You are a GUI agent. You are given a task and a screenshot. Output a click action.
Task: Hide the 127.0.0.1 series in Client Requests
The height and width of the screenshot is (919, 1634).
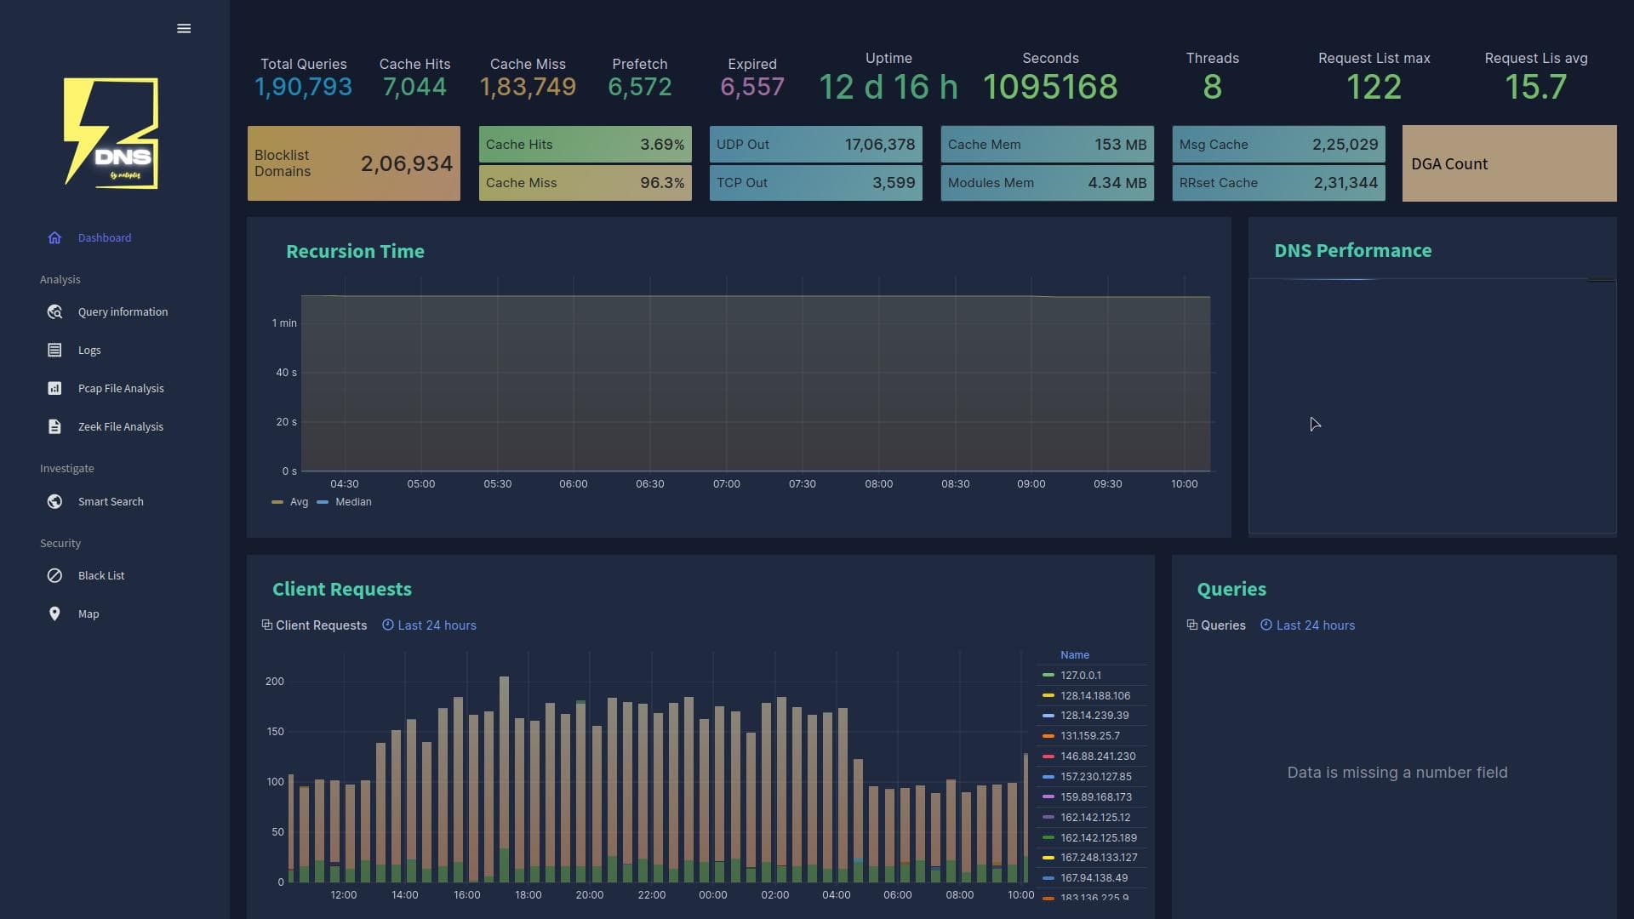1080,675
